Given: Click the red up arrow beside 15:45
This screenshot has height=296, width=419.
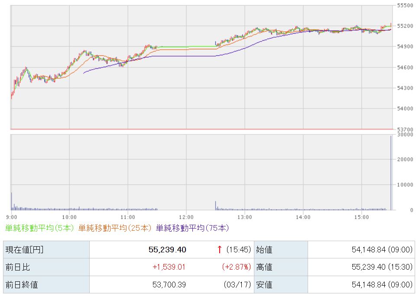Looking at the screenshot, I should (220, 249).
